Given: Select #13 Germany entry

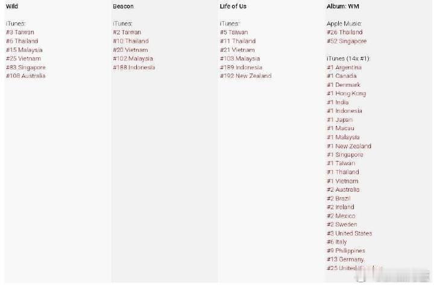Looking at the screenshot, I should [x=345, y=259].
